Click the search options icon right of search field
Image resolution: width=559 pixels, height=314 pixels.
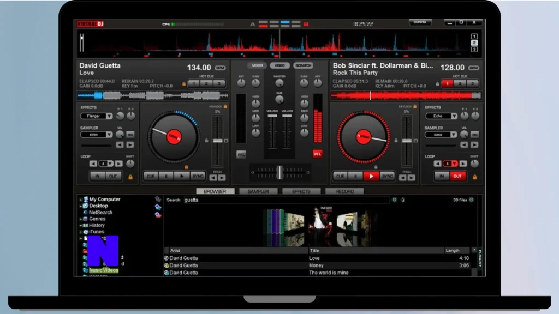click(x=395, y=200)
